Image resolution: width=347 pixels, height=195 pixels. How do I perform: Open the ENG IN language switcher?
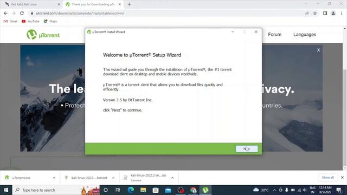pos(312,190)
